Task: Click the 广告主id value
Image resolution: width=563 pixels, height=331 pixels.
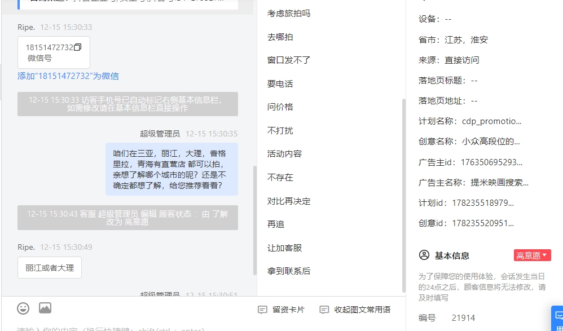Action: tap(491, 162)
